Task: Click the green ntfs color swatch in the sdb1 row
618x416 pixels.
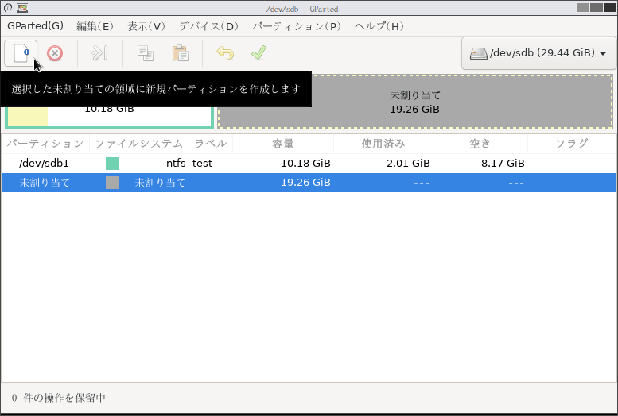Action: (112, 164)
